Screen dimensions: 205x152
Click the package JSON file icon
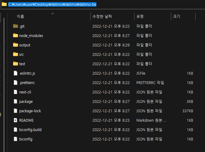16,101
